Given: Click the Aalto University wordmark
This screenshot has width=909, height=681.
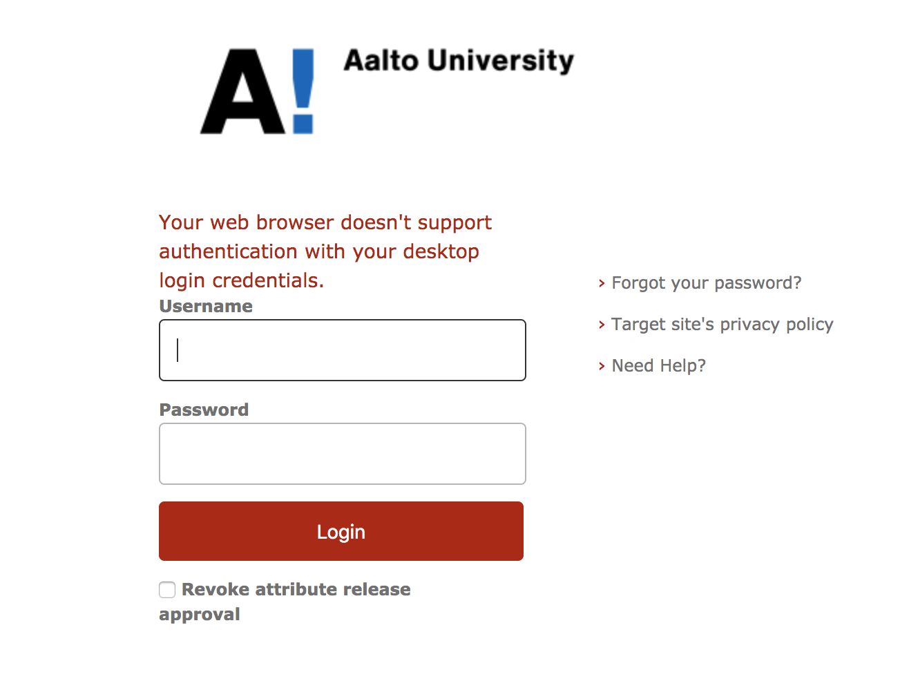Looking at the screenshot, I should coord(459,61).
